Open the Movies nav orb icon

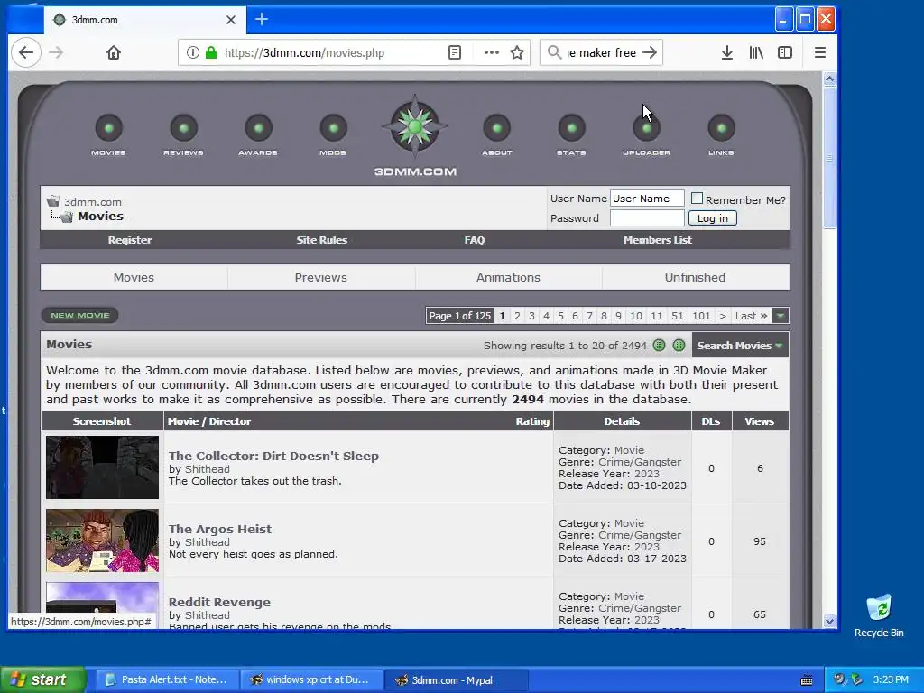pos(108,128)
